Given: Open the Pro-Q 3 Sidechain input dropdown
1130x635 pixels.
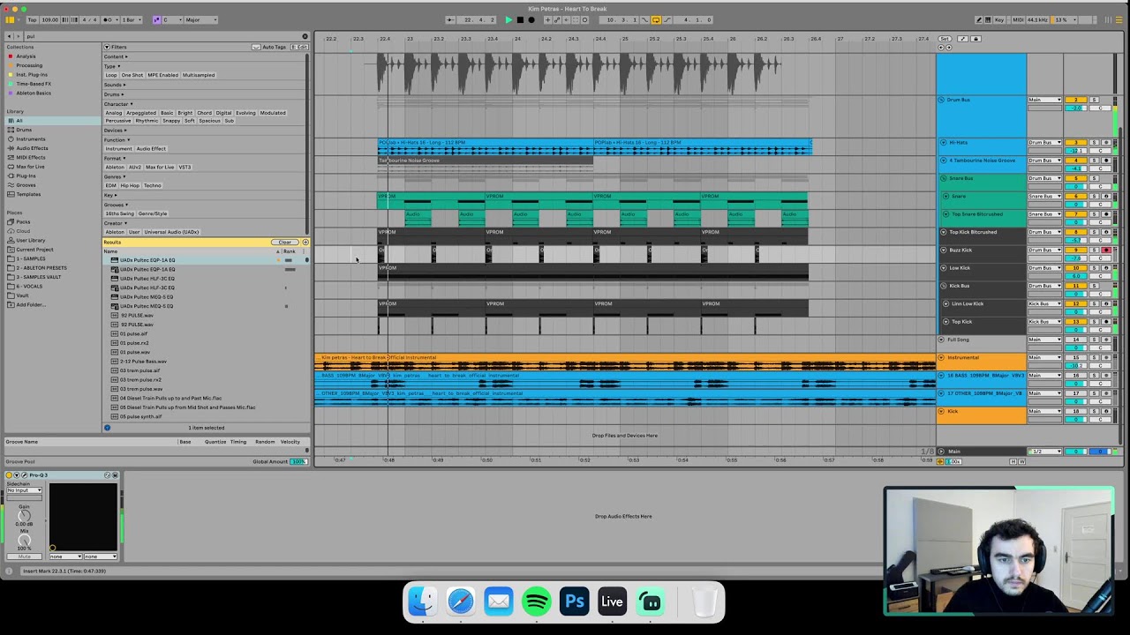Looking at the screenshot, I should 24,490.
